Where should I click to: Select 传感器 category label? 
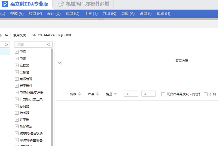tap(25, 113)
